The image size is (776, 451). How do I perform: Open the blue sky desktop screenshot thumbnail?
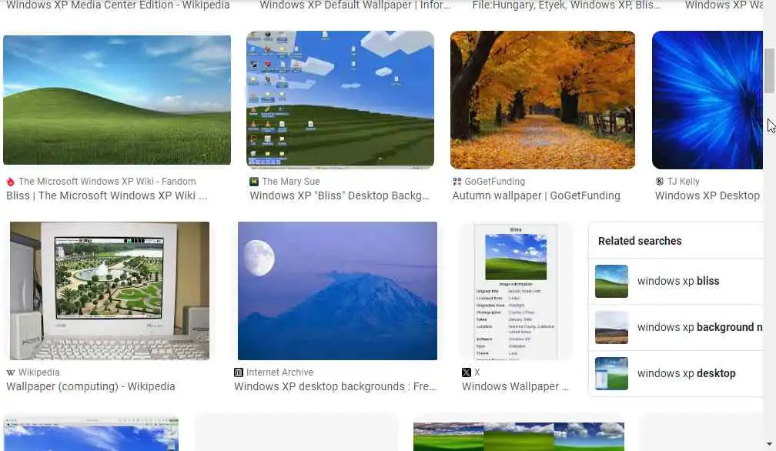pos(91,434)
